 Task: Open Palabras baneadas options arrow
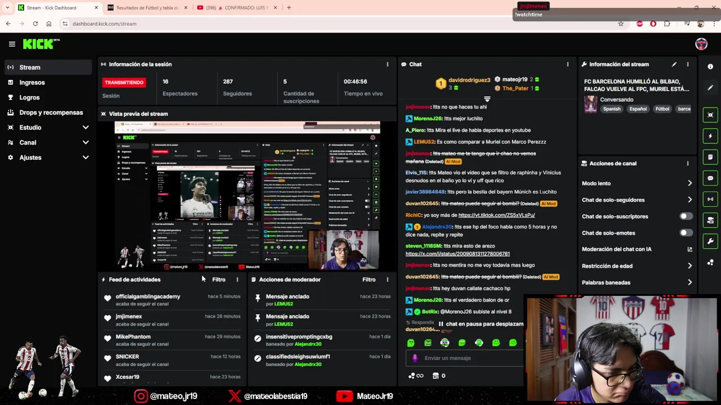[x=689, y=282]
